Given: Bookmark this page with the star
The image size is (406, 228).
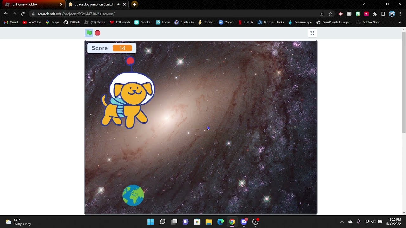Looking at the screenshot, I should pyautogui.click(x=331, y=14).
